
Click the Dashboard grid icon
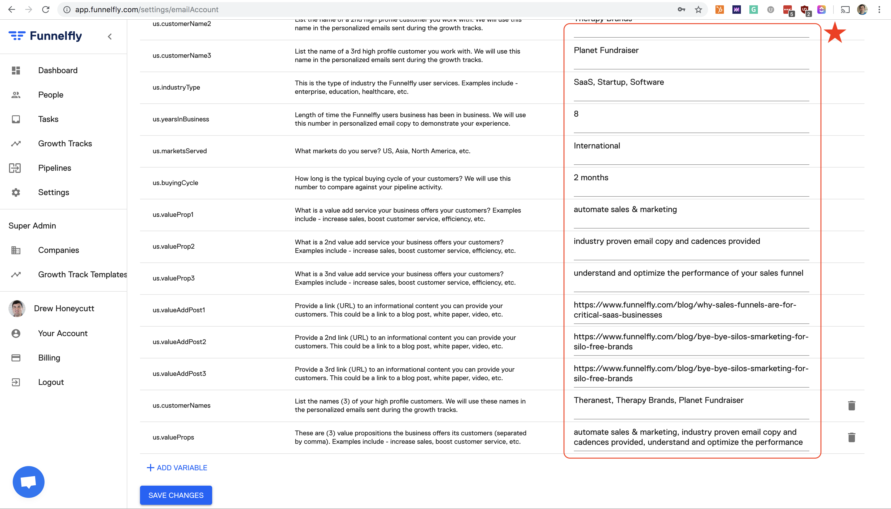[16, 70]
